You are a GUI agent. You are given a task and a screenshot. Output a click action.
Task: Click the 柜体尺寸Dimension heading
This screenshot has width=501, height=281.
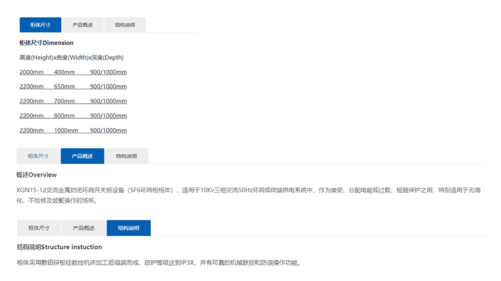click(x=46, y=43)
